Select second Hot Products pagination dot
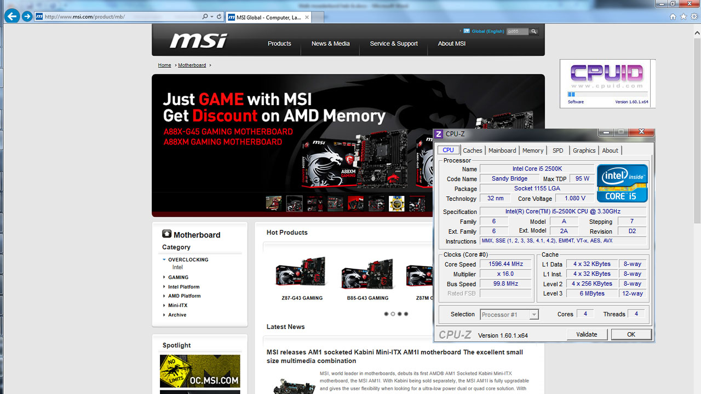 click(x=393, y=314)
